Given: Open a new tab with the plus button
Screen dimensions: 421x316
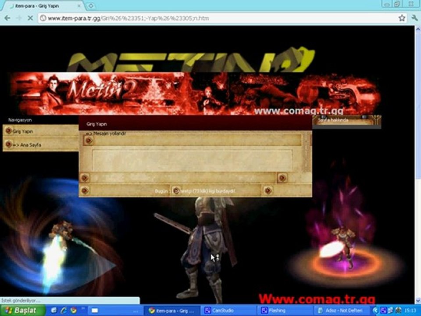Looking at the screenshot, I should click(91, 6).
